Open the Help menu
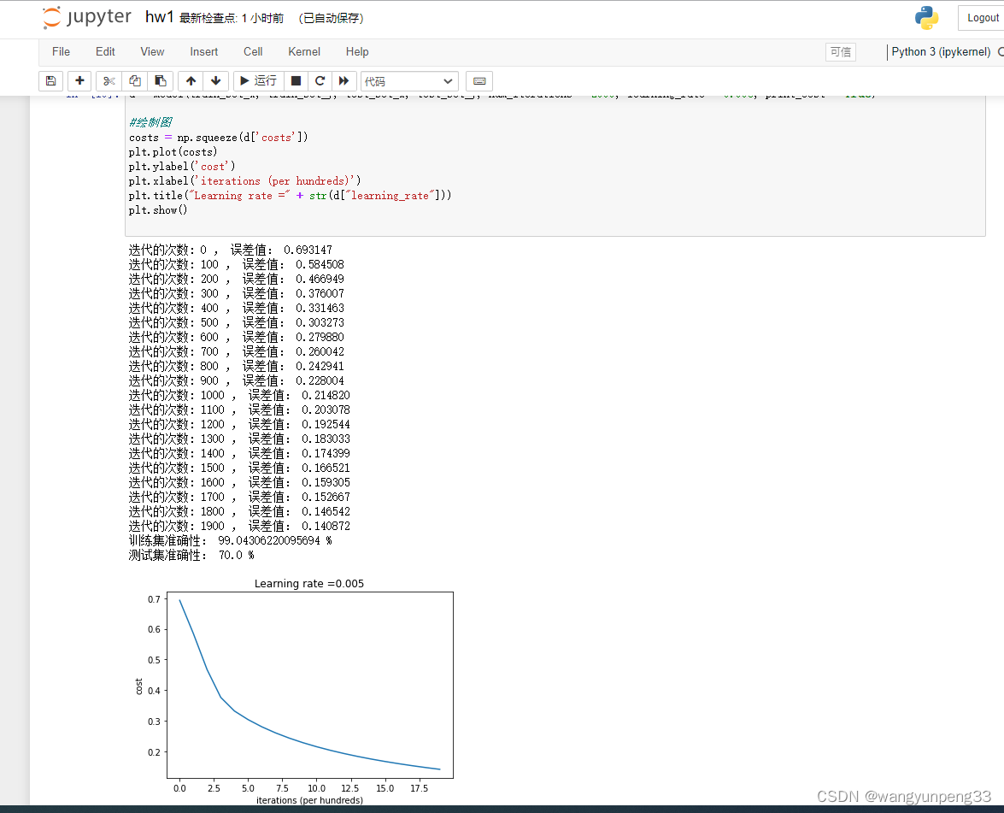The width and height of the screenshot is (1004, 813). click(x=357, y=52)
